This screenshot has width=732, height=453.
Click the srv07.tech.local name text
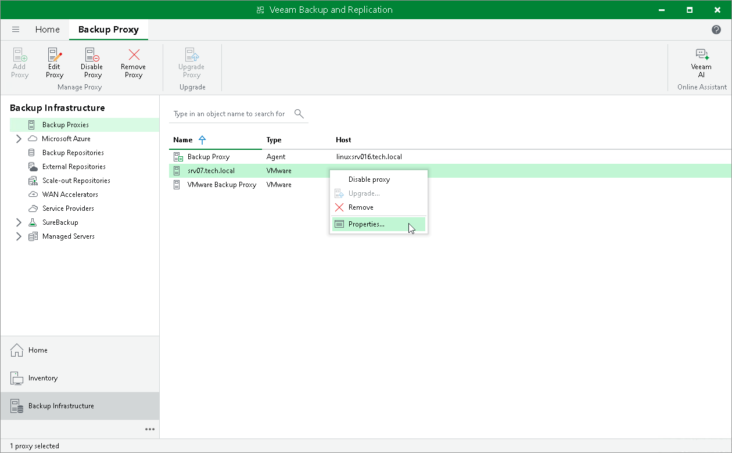(x=211, y=171)
